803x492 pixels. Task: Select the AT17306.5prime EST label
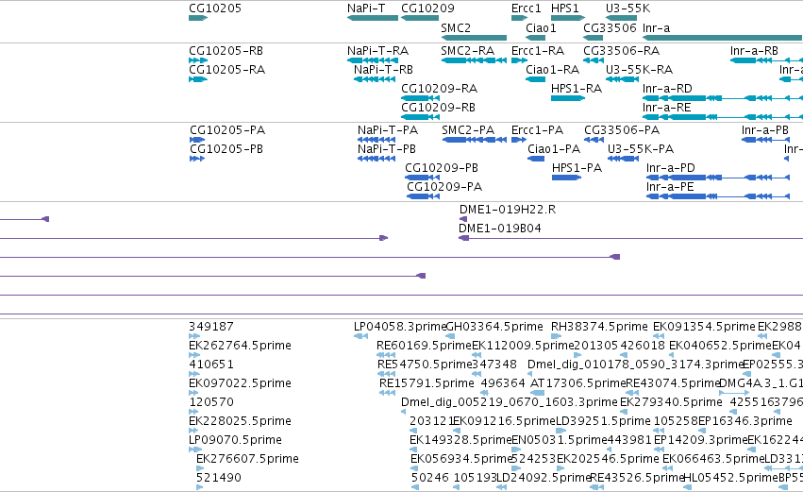(578, 383)
